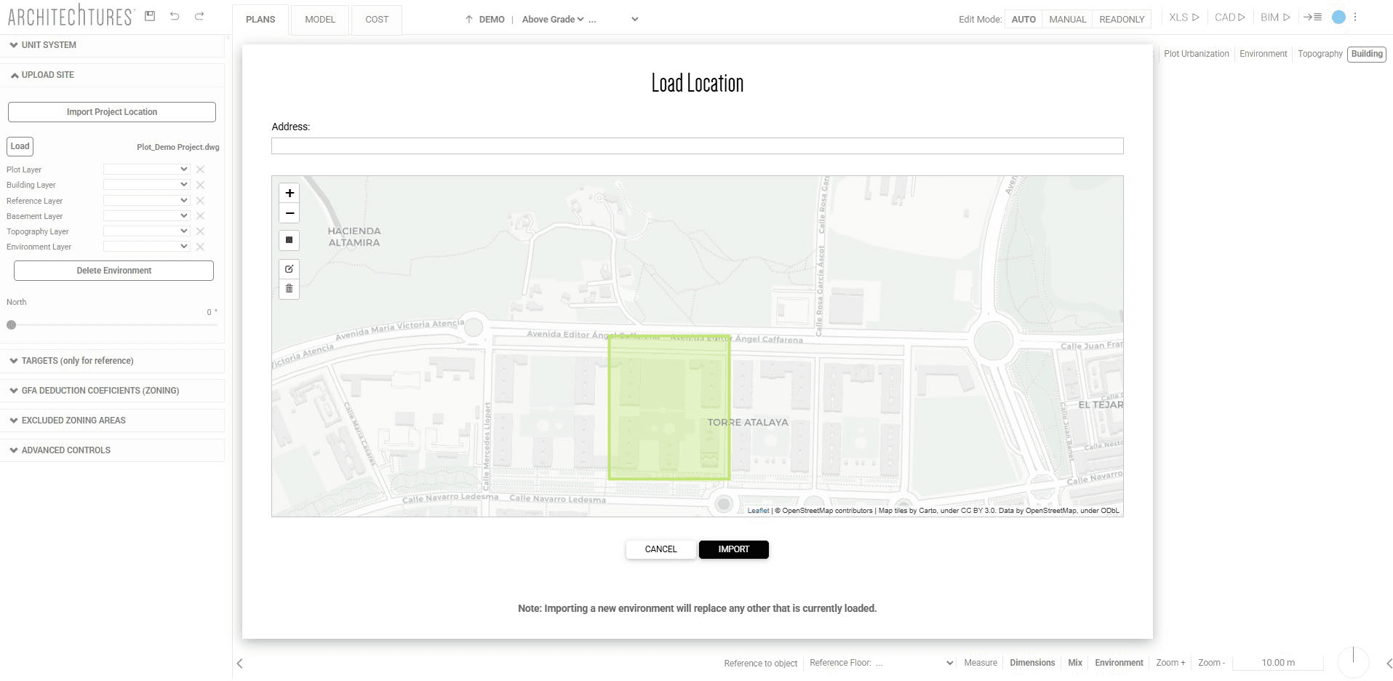Click the Delete Environment button
Viewport: 1393px width, 681px height.
tap(113, 270)
